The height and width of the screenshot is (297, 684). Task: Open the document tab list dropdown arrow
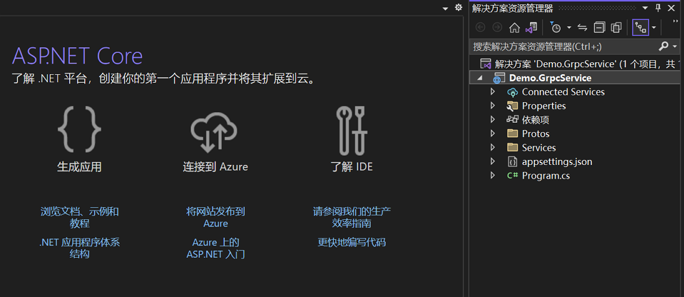445,8
